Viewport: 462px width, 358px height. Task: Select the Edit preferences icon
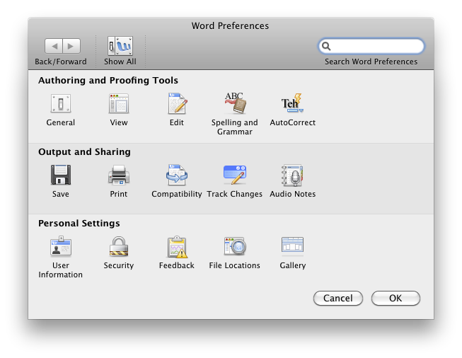point(177,105)
